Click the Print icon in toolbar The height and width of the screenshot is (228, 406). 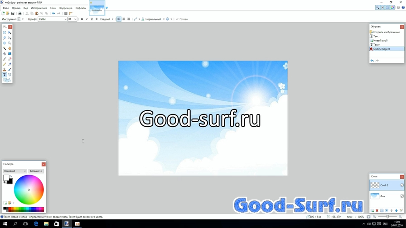coord(19,13)
